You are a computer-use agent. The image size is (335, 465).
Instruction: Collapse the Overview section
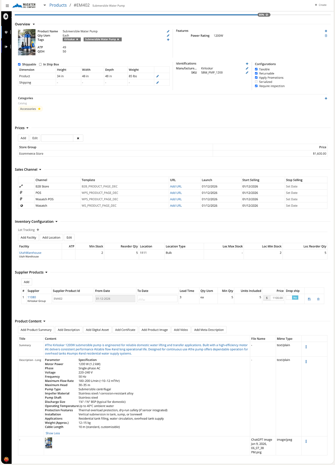tap(34, 24)
